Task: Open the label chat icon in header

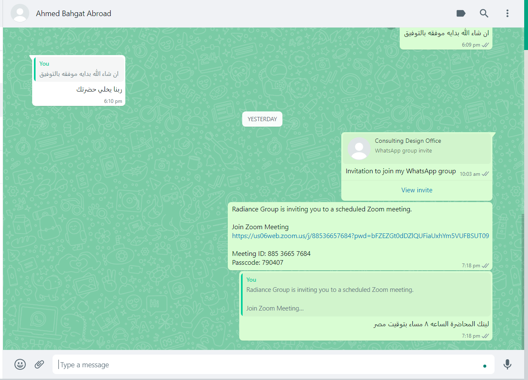Action: 461,14
